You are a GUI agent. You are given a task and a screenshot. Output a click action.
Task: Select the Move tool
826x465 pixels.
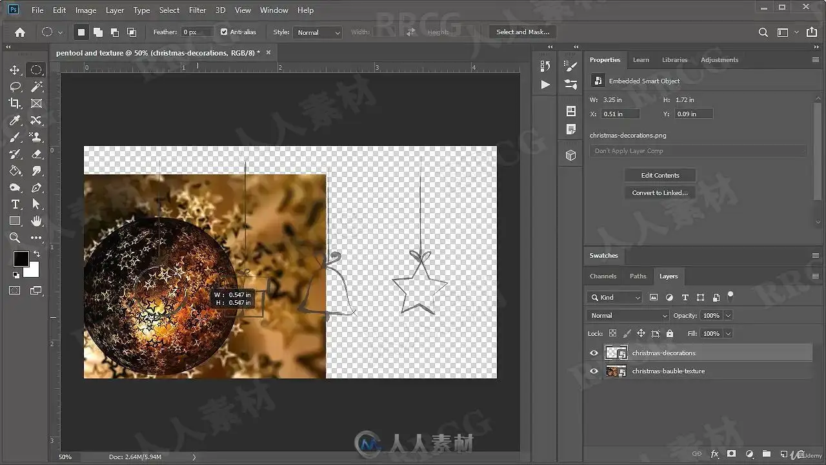[x=15, y=70]
